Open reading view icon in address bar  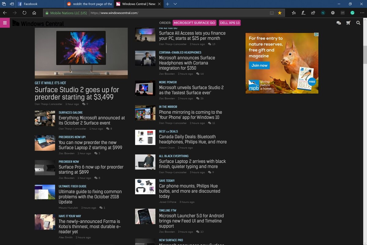(272, 13)
